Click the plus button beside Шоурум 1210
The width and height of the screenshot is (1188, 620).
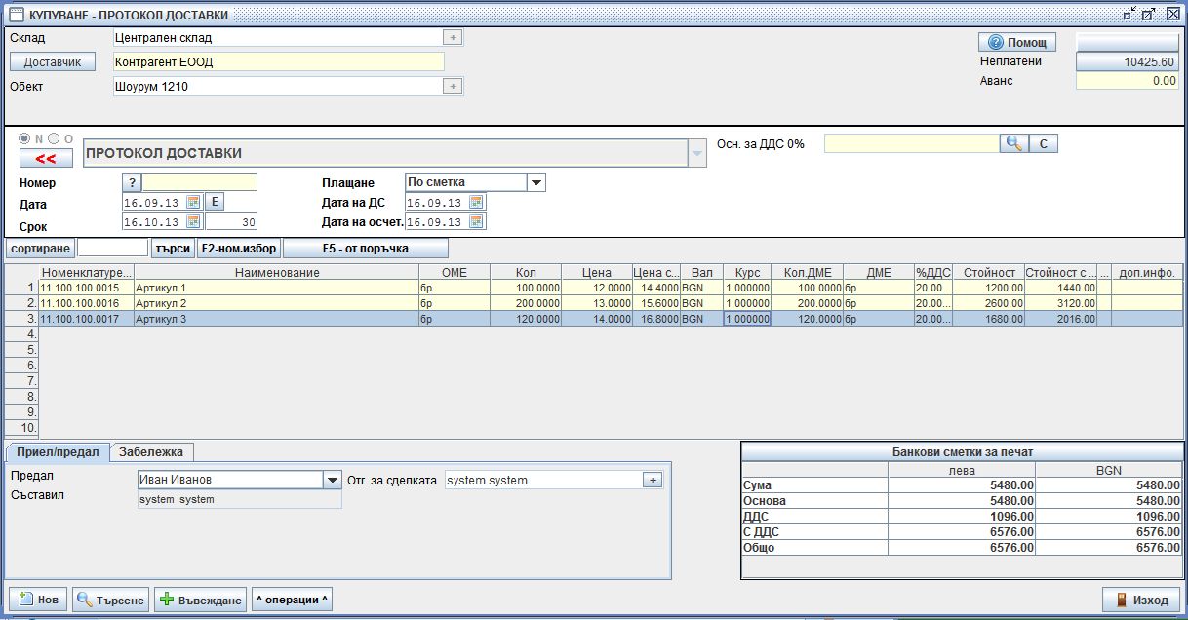click(x=453, y=86)
